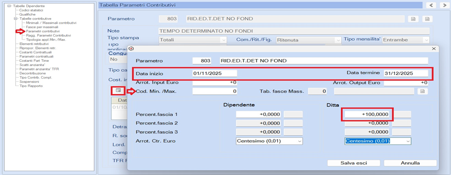Click Dipendente Percent.fascia 2 value field
The height and width of the screenshot is (175, 451).
pos(258,123)
